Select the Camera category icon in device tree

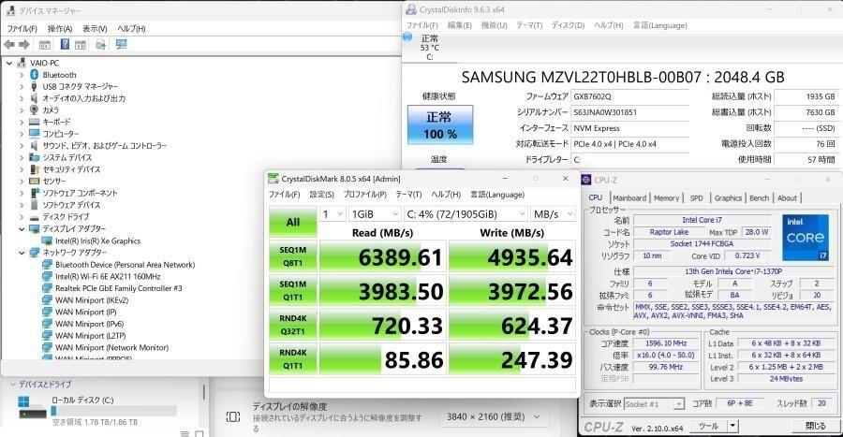point(35,109)
